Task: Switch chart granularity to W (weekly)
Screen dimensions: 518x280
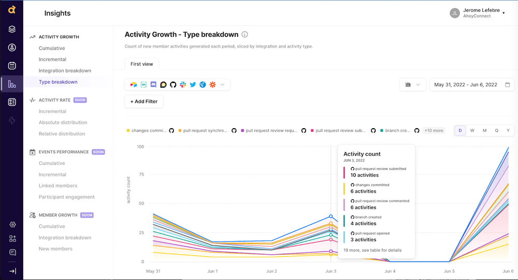Action: point(472,131)
